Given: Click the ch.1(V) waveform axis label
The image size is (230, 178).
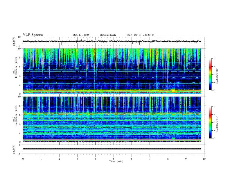Looking at the screenshot, I should click(14, 41).
